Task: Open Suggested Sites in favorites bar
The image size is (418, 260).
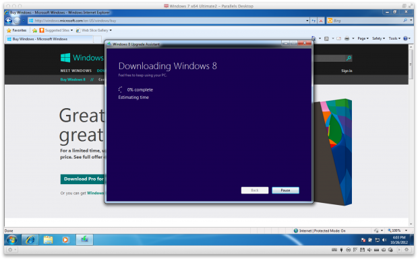Action: [x=56, y=30]
